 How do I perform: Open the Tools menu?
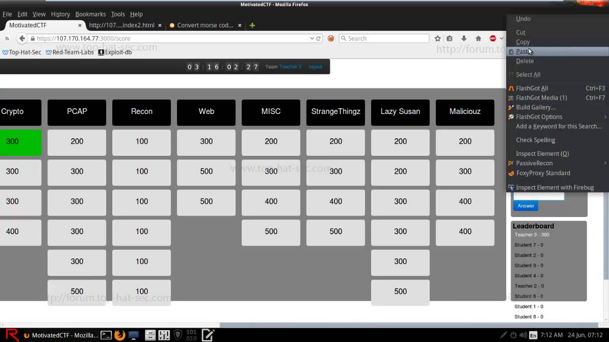pos(118,14)
